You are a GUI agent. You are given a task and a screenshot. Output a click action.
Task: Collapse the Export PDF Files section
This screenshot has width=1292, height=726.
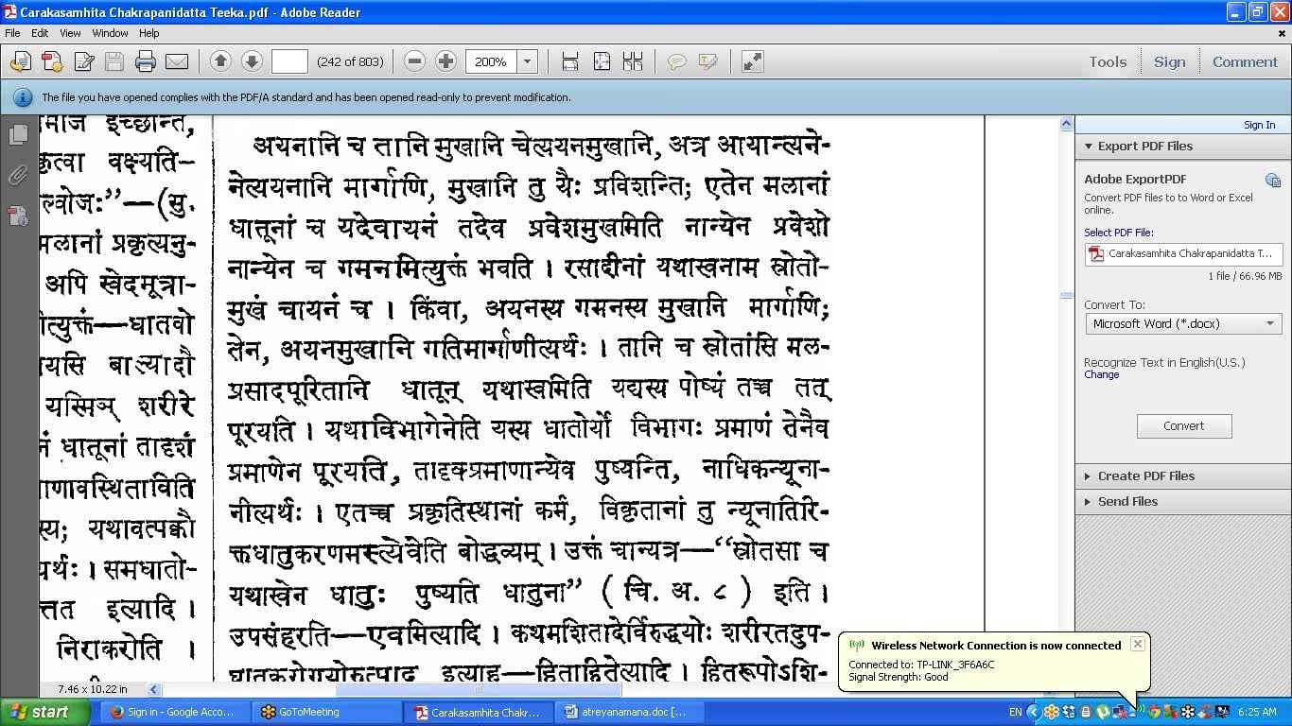(1144, 146)
